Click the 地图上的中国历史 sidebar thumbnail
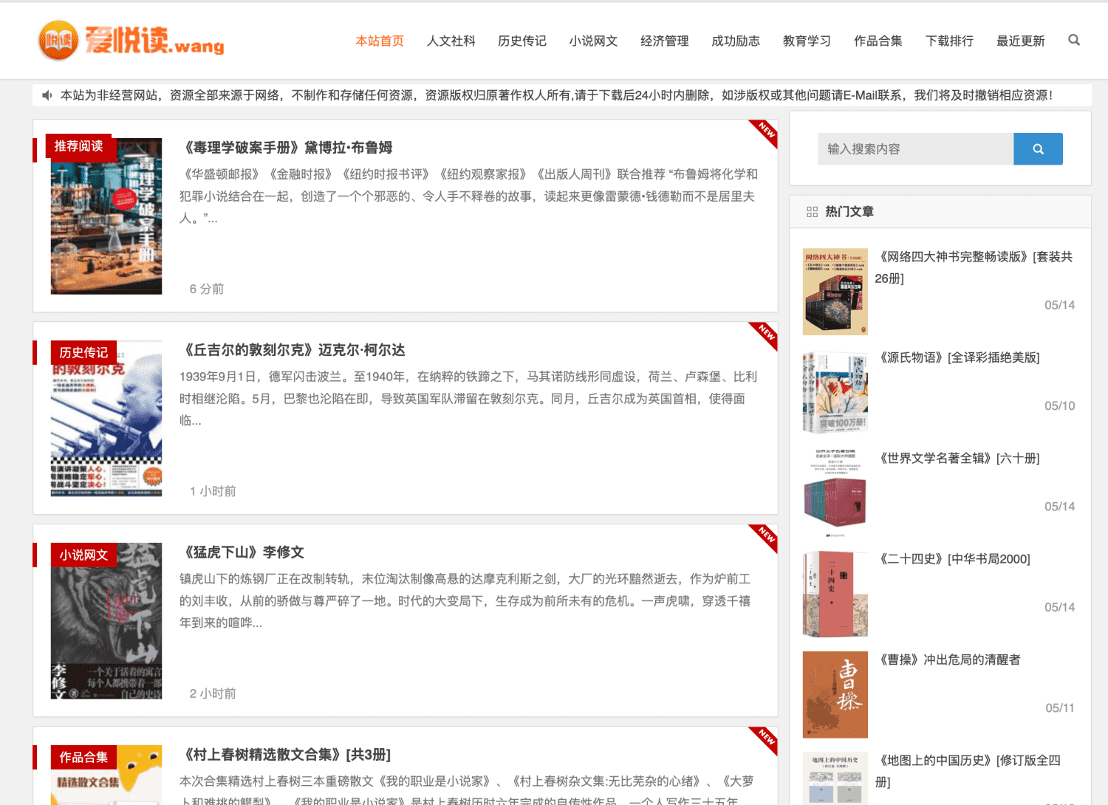 (835, 778)
